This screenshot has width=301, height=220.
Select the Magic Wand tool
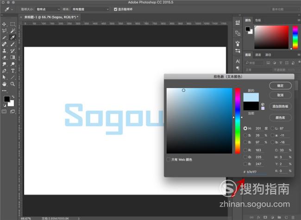(13, 31)
